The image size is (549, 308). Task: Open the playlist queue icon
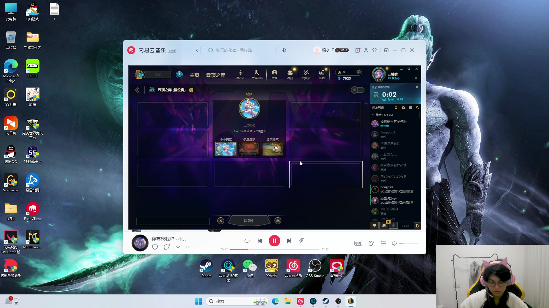384,243
